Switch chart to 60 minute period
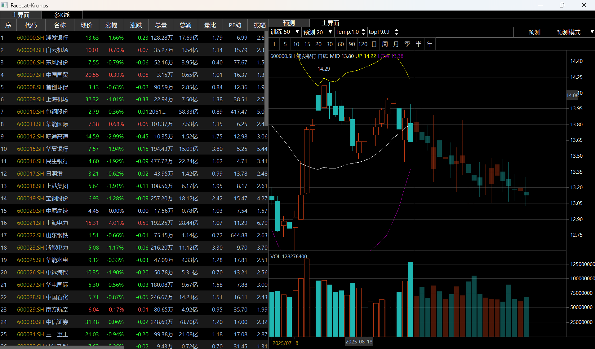The width and height of the screenshot is (595, 349). [x=340, y=44]
